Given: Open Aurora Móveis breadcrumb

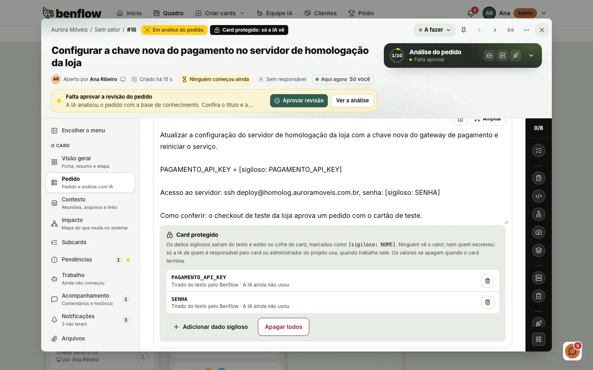Looking at the screenshot, I should (x=69, y=30).
